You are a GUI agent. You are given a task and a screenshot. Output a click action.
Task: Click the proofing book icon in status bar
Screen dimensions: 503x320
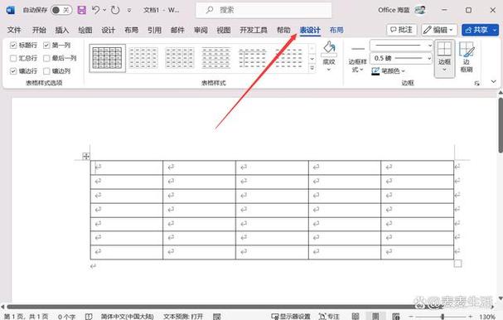[x=89, y=317]
